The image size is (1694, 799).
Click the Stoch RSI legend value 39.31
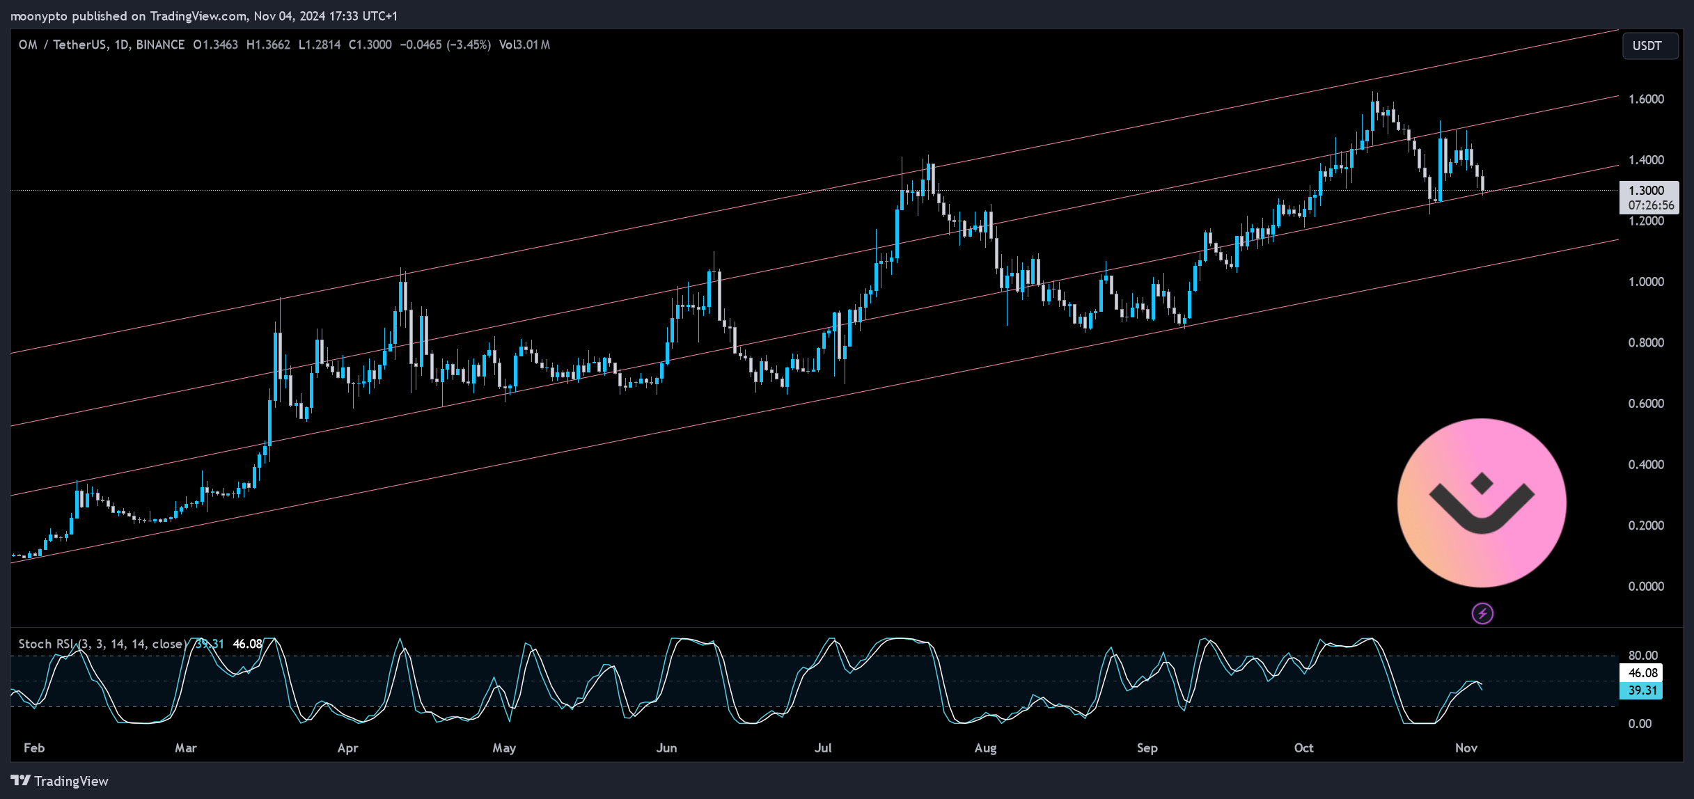click(210, 644)
